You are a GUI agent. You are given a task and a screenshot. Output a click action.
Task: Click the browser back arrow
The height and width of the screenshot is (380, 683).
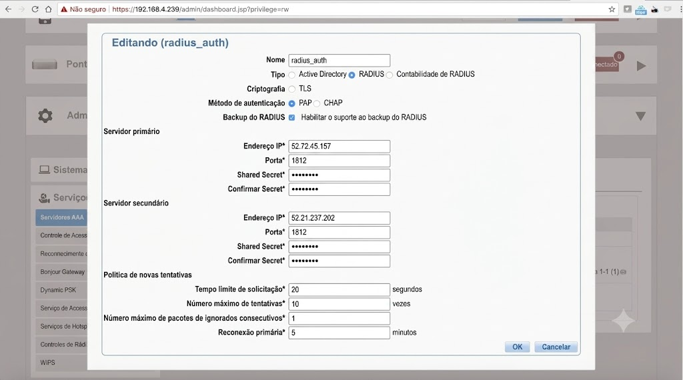coord(8,9)
